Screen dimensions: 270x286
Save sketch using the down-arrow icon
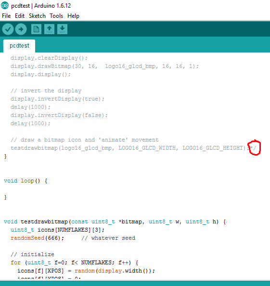pyautogui.click(x=63, y=29)
